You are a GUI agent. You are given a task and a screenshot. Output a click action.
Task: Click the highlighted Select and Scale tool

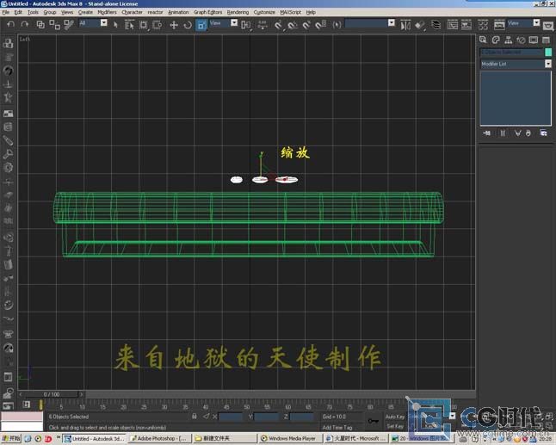click(201, 25)
